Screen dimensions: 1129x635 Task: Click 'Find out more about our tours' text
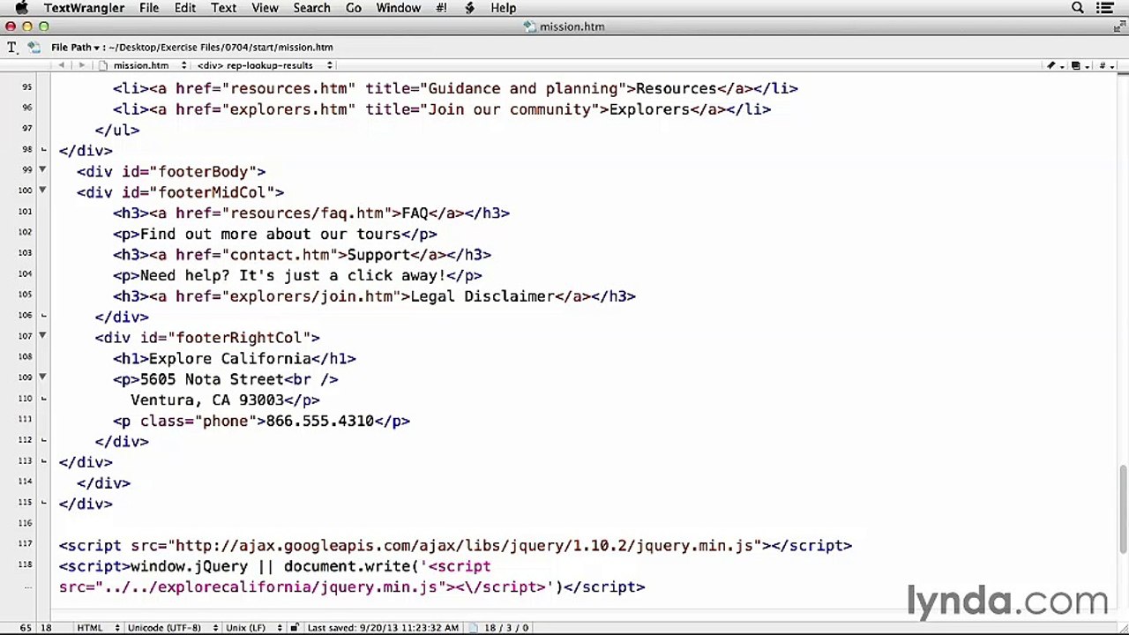tap(271, 235)
